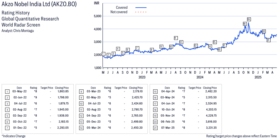
Task: Click the World Radar Screen text
Action: click(21, 25)
